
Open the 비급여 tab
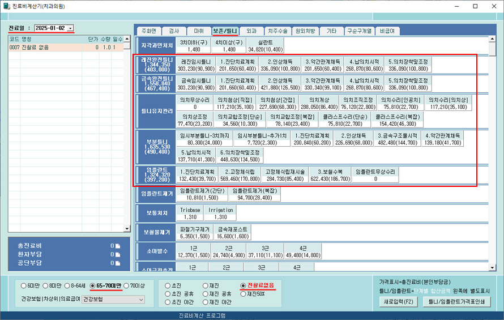[x=388, y=31]
